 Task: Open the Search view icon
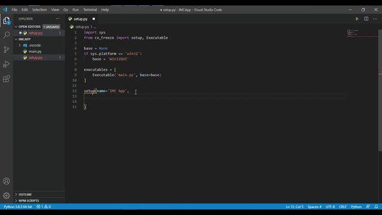pos(7,35)
